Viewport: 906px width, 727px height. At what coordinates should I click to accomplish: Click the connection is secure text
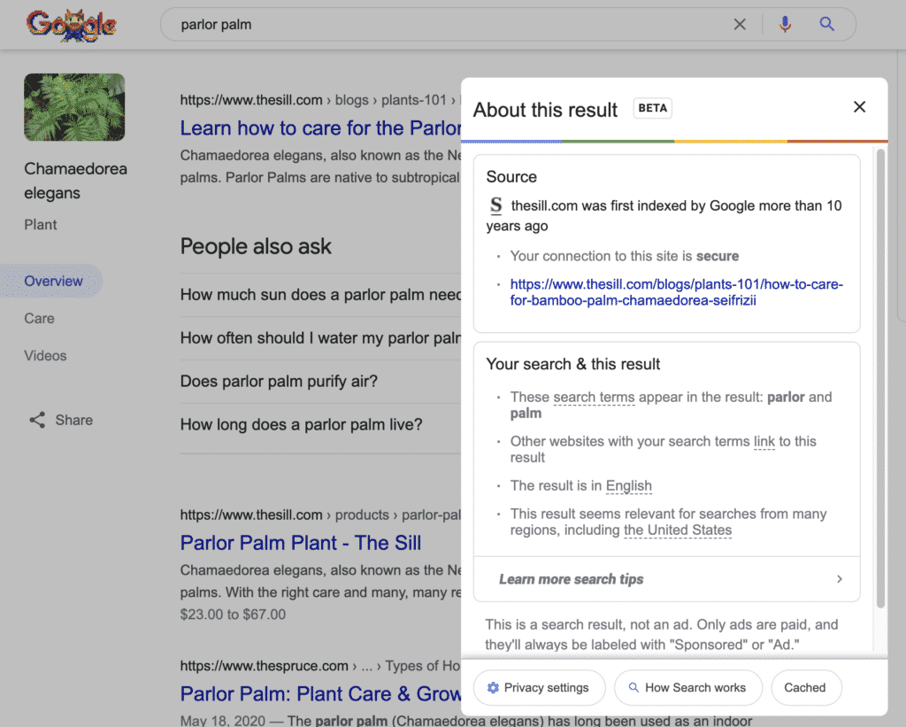coord(624,256)
